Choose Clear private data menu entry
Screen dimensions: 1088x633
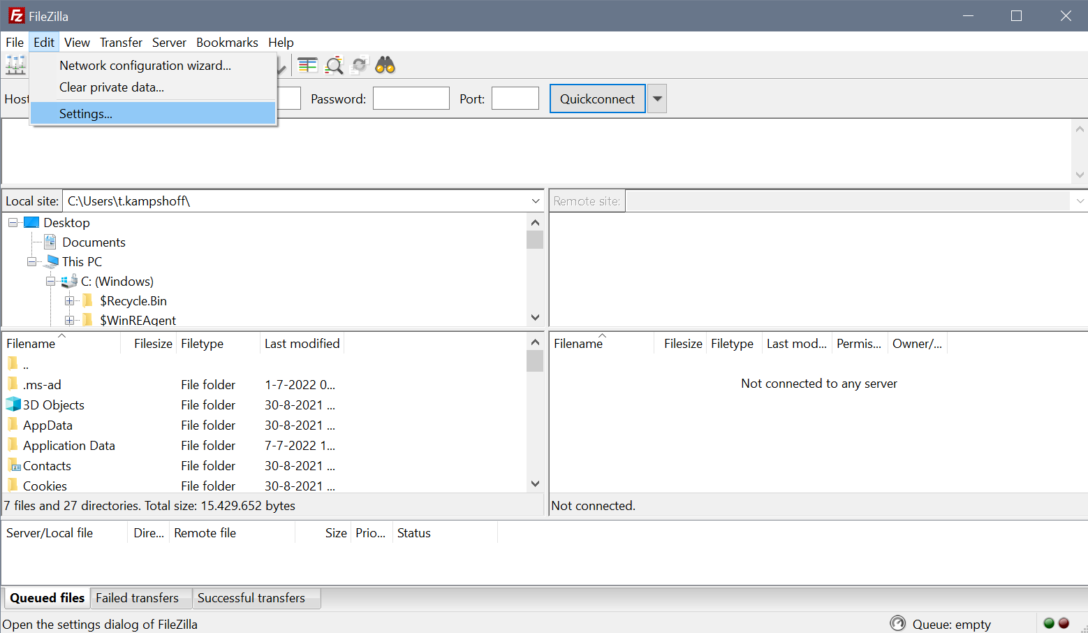point(154,87)
